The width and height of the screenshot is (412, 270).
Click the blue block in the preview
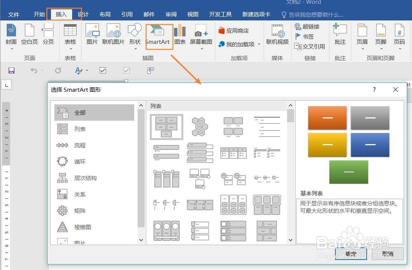pos(370,144)
